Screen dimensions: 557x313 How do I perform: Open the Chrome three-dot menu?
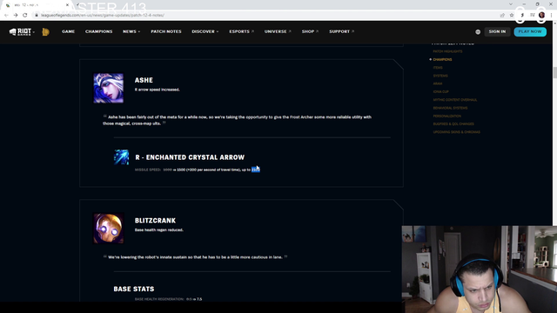[x=551, y=16]
